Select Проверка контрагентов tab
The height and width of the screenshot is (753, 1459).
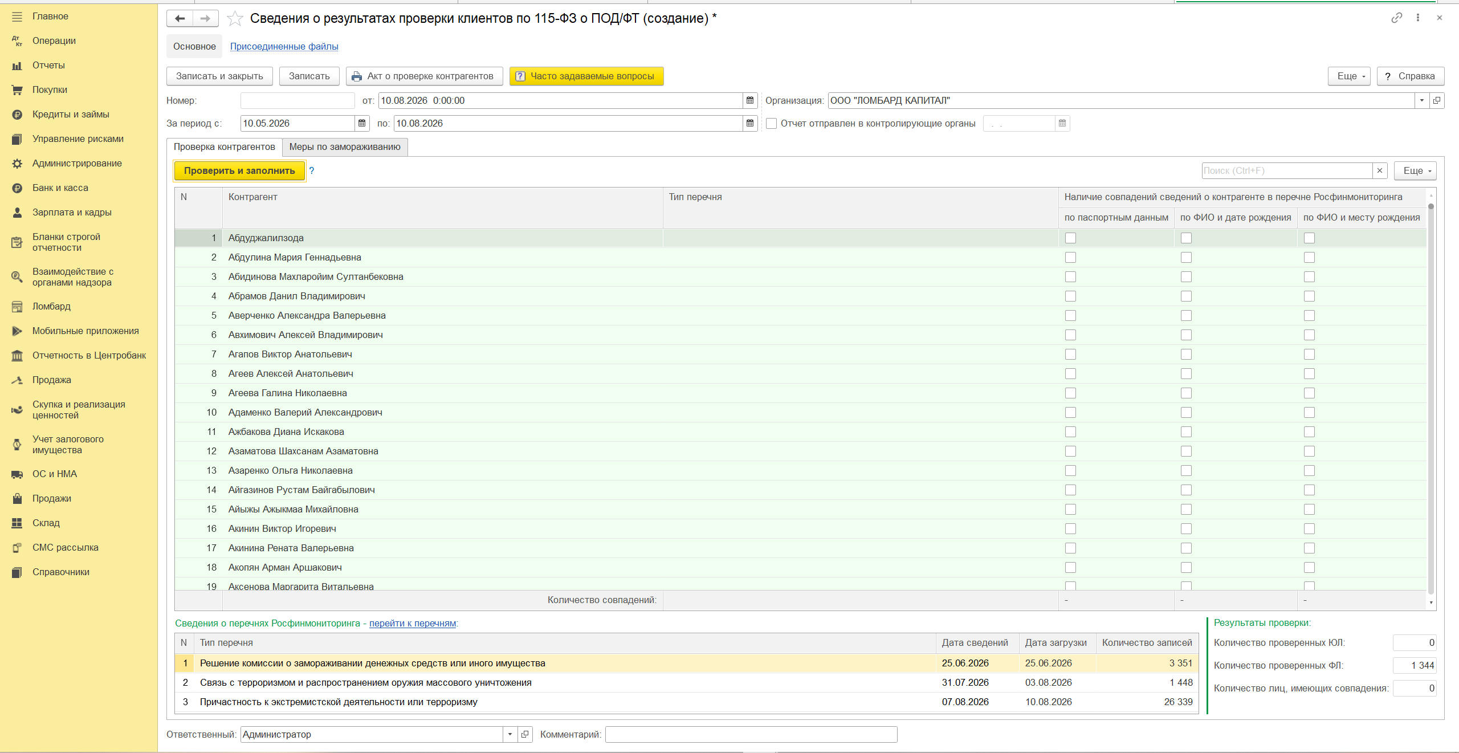(225, 147)
